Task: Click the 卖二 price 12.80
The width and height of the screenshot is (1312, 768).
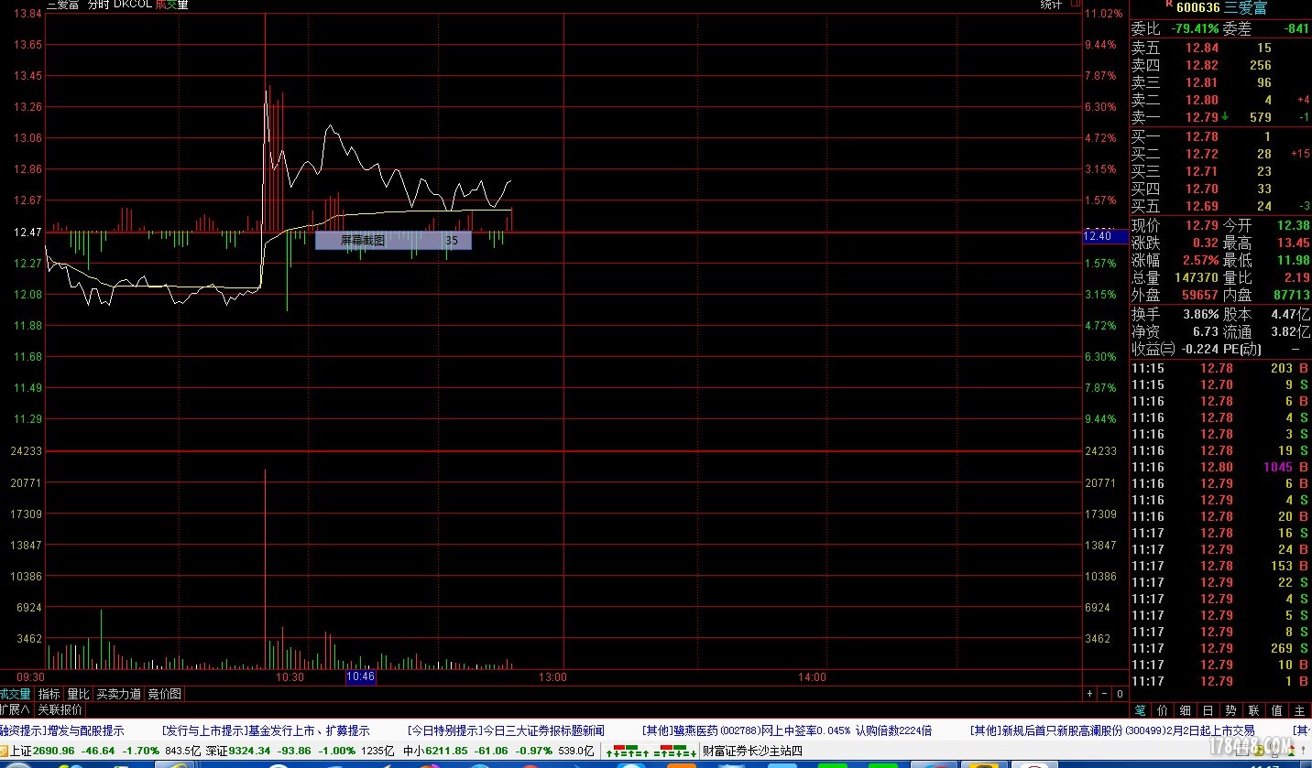Action: click(x=1202, y=100)
